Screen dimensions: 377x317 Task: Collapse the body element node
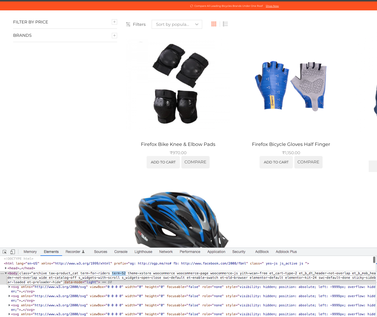pos(6,273)
